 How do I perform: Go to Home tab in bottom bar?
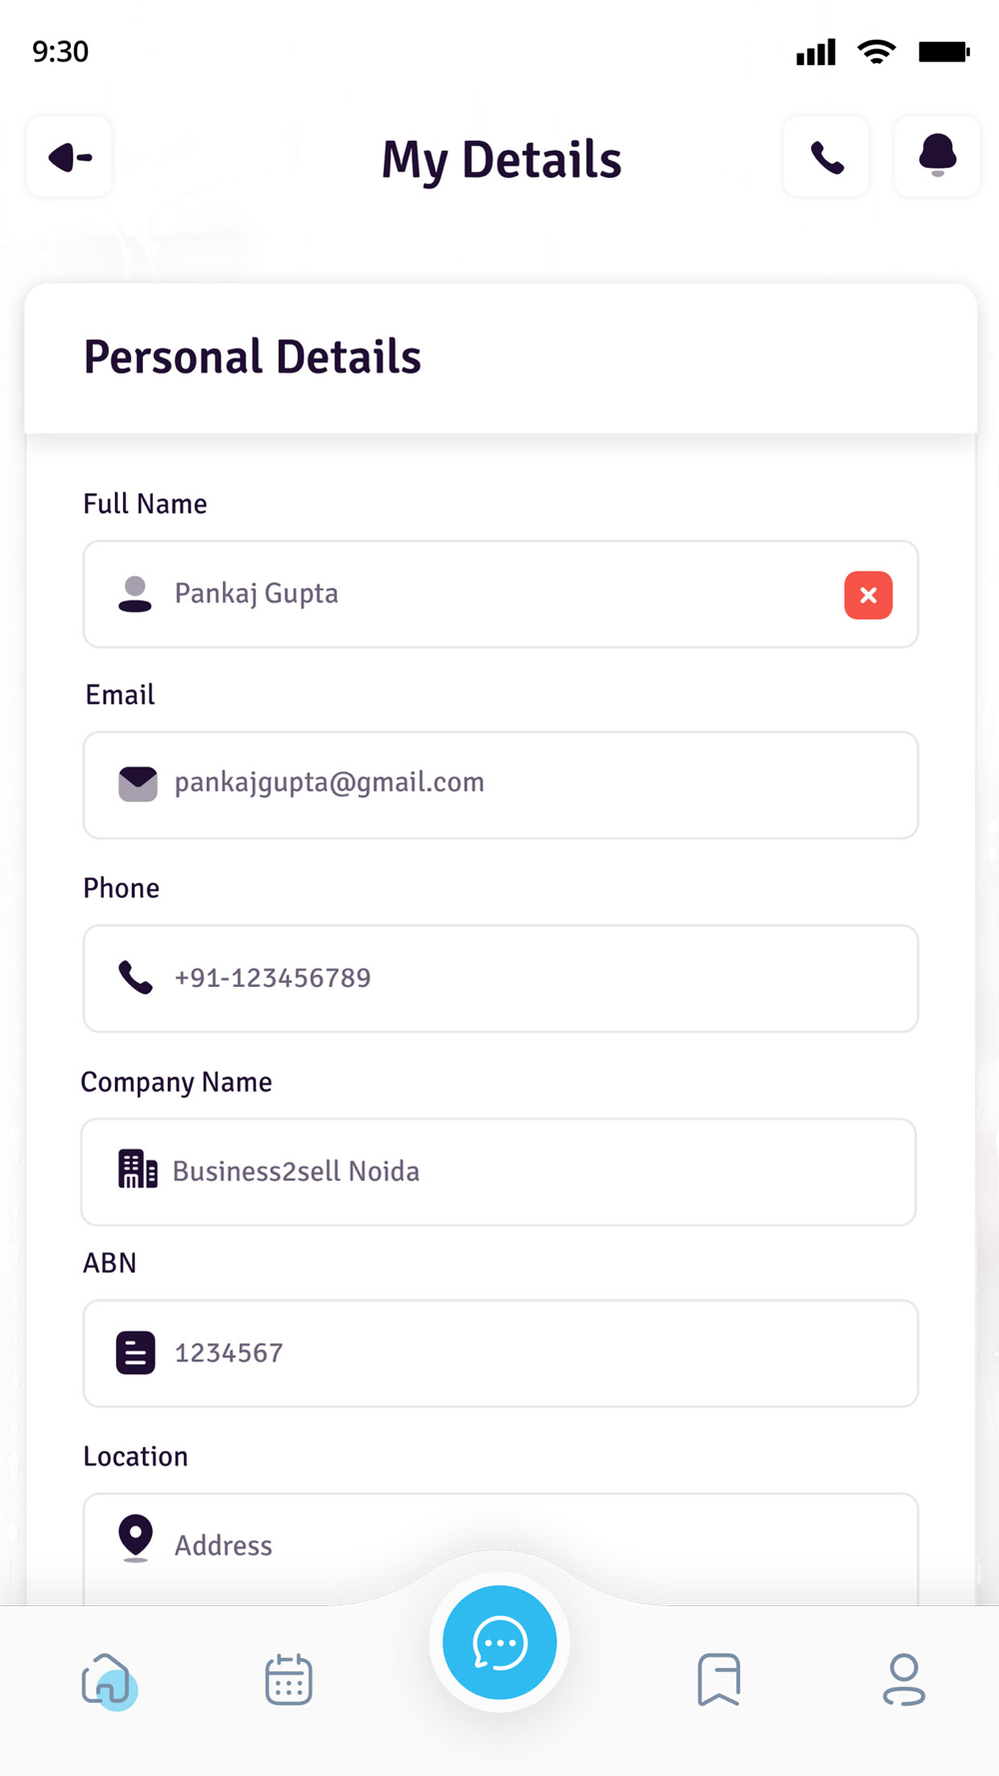coord(108,1680)
